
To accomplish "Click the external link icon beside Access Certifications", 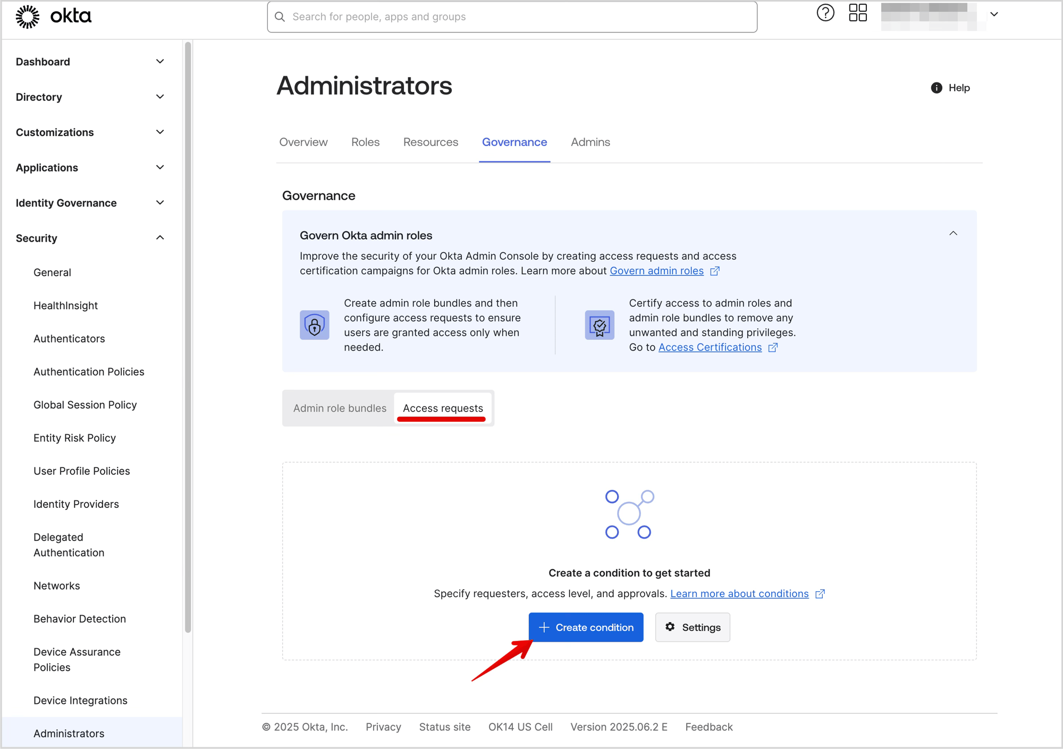I will (774, 347).
